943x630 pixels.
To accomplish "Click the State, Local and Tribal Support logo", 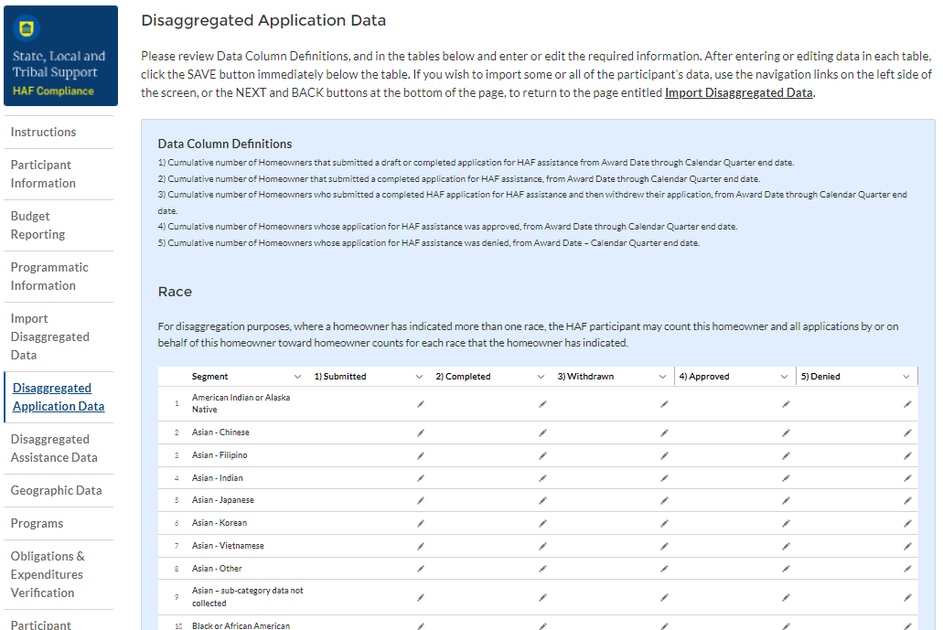I will click(x=60, y=56).
